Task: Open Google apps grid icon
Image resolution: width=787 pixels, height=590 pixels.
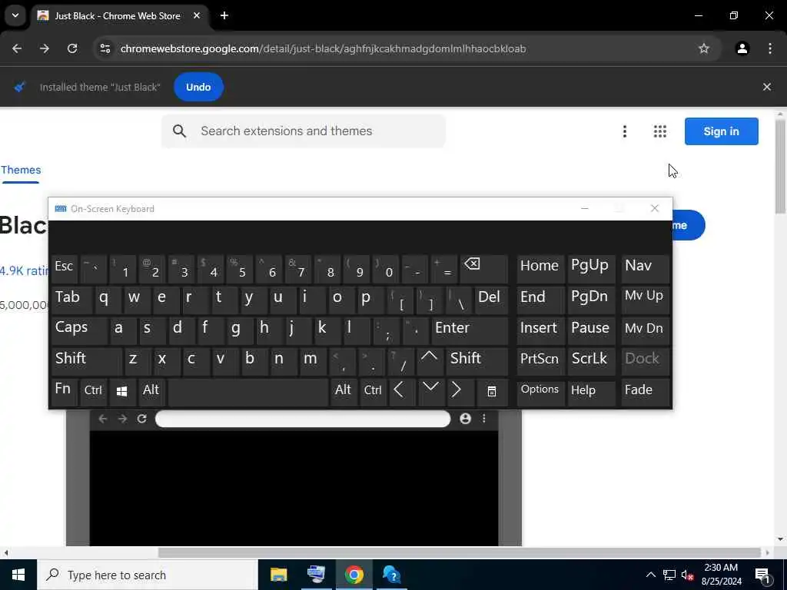Action: [x=660, y=131]
